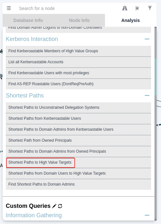Select the Analysis tab
Viewport: 161px width, 224px height.
[130, 20]
